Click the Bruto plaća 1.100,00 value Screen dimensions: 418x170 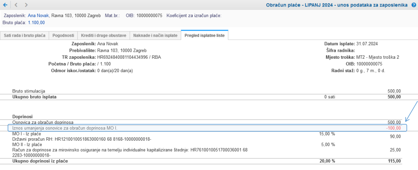pos(36,22)
